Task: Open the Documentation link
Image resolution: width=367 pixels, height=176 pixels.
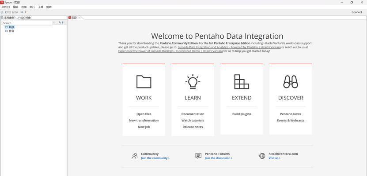Action: point(193,114)
